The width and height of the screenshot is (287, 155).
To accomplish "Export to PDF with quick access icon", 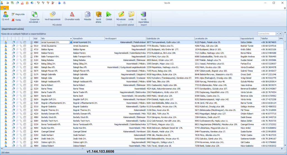I will click(22, 3).
